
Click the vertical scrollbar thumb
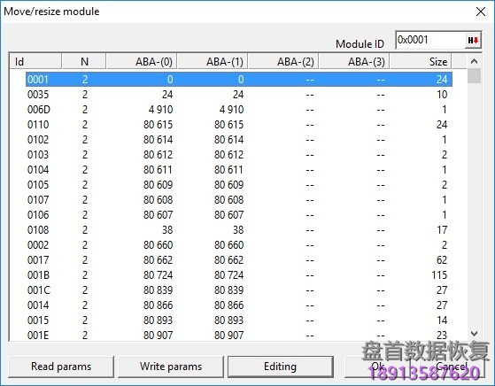pos(474,76)
